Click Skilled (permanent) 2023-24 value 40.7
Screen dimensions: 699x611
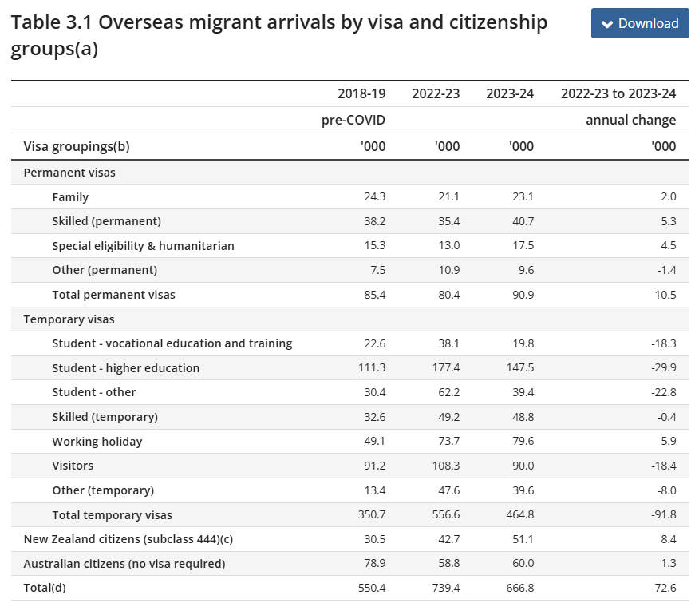[x=523, y=221]
